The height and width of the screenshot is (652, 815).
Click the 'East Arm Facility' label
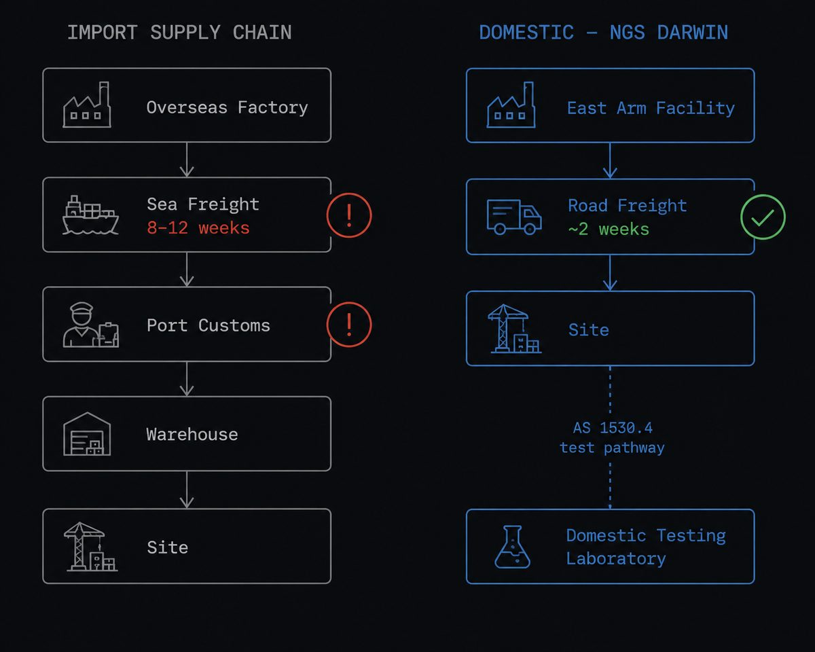tap(651, 108)
